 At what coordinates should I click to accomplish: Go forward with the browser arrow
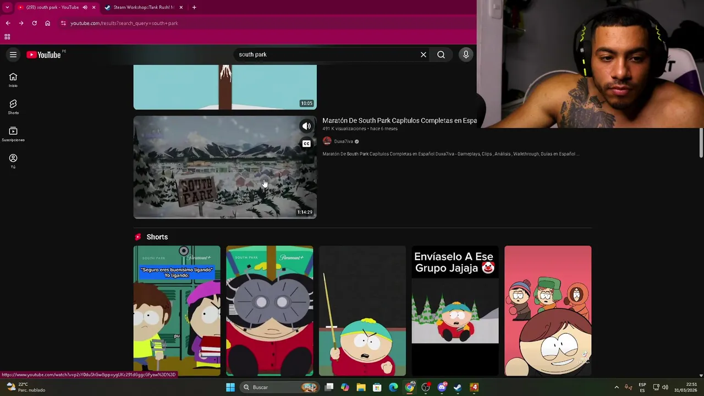point(21,23)
